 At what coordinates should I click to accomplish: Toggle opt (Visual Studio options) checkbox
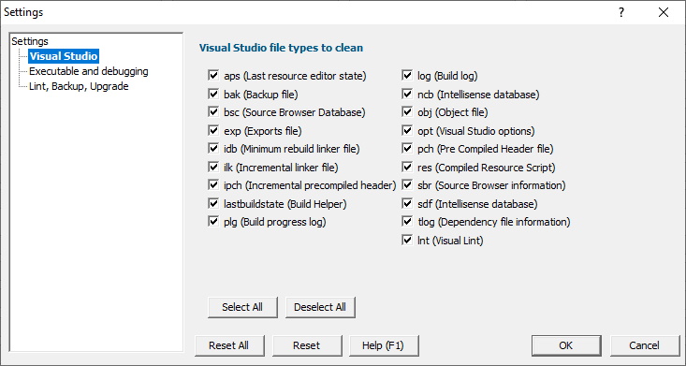click(407, 130)
